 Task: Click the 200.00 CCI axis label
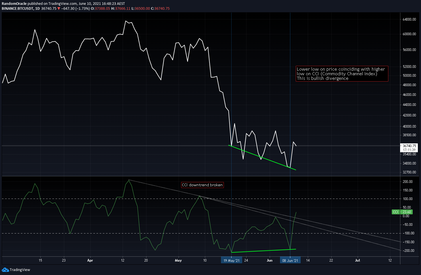click(x=408, y=182)
